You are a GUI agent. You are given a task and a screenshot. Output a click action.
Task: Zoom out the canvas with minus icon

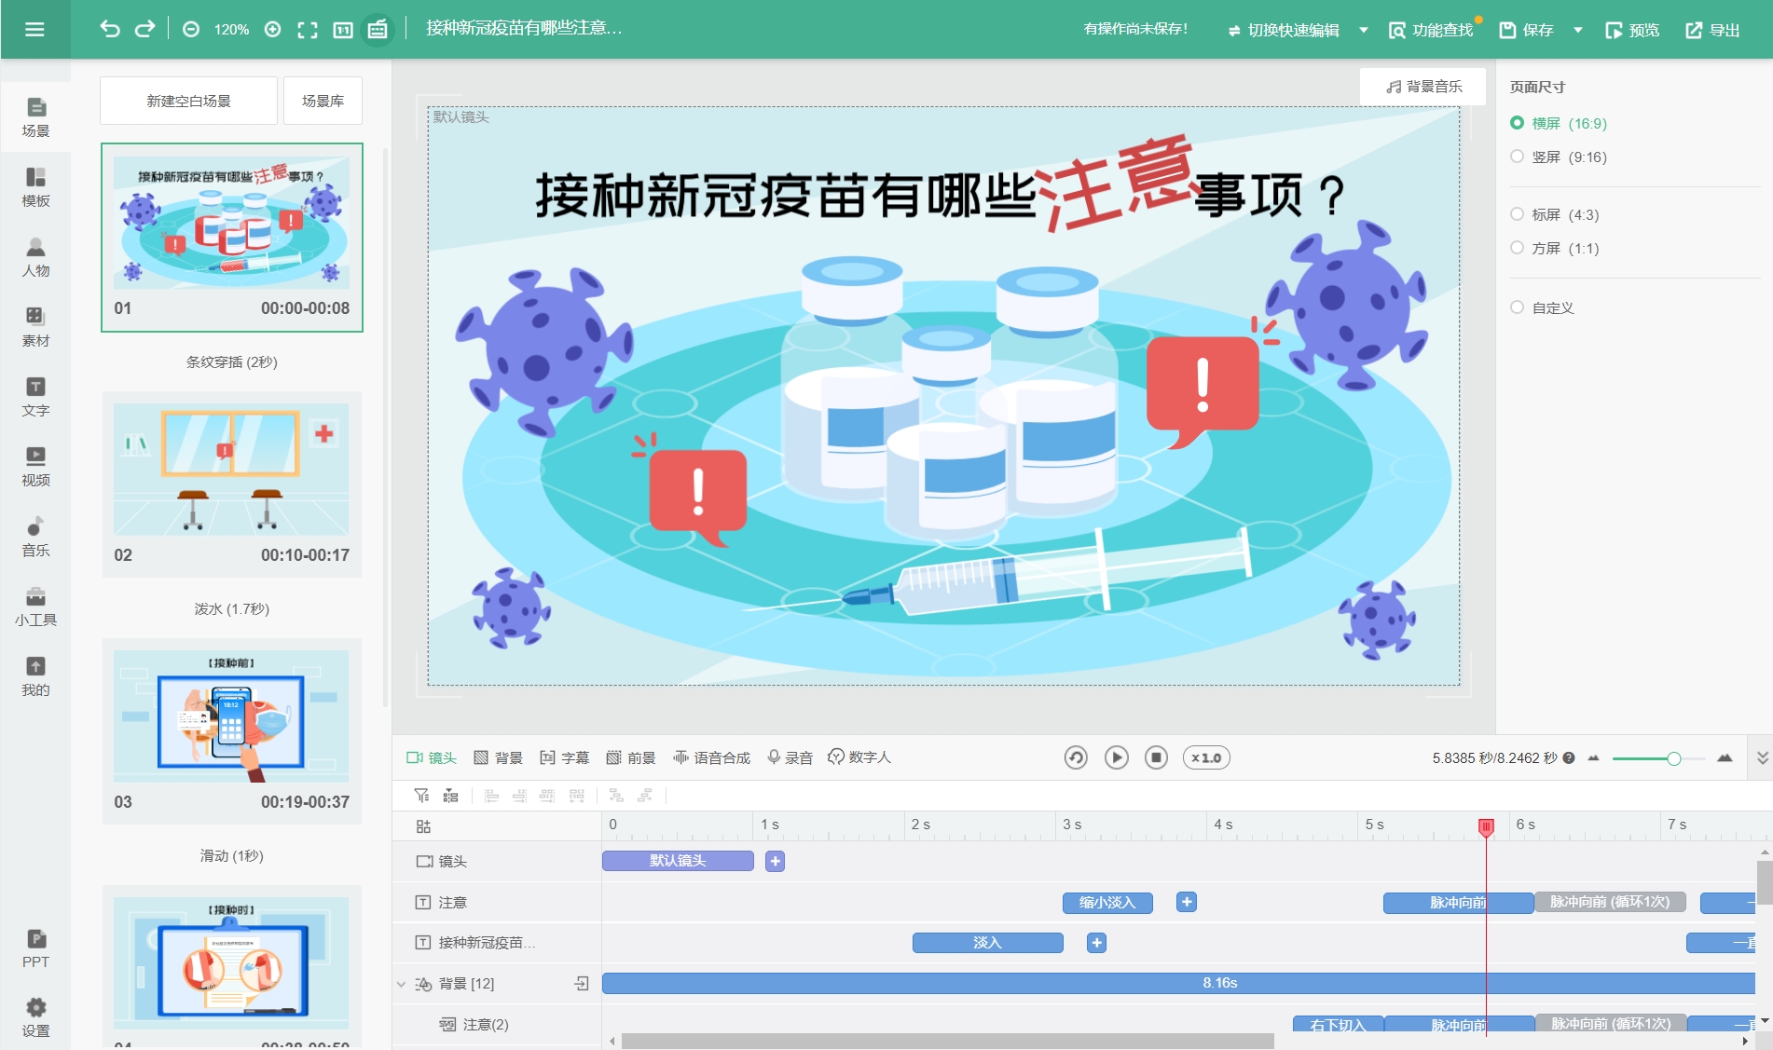[x=191, y=30]
